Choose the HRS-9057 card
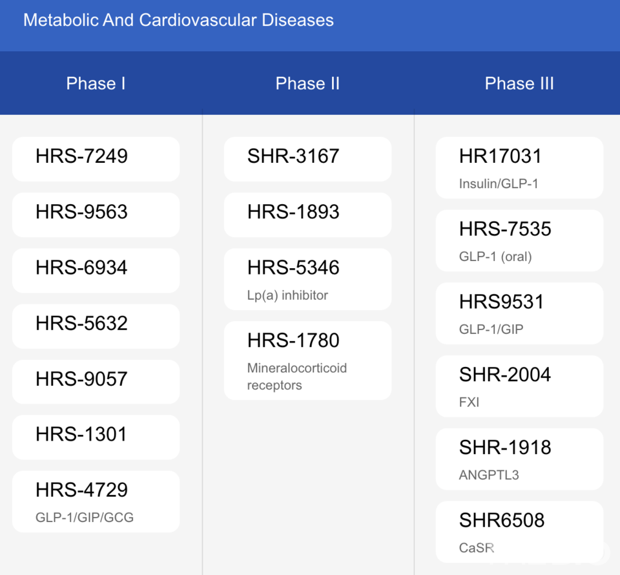The image size is (620, 575). click(x=96, y=382)
